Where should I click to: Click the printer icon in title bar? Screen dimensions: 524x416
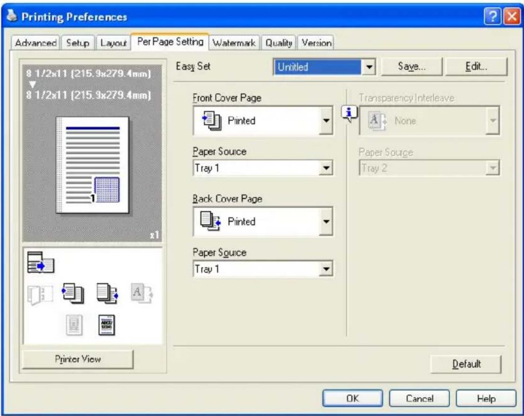point(12,15)
